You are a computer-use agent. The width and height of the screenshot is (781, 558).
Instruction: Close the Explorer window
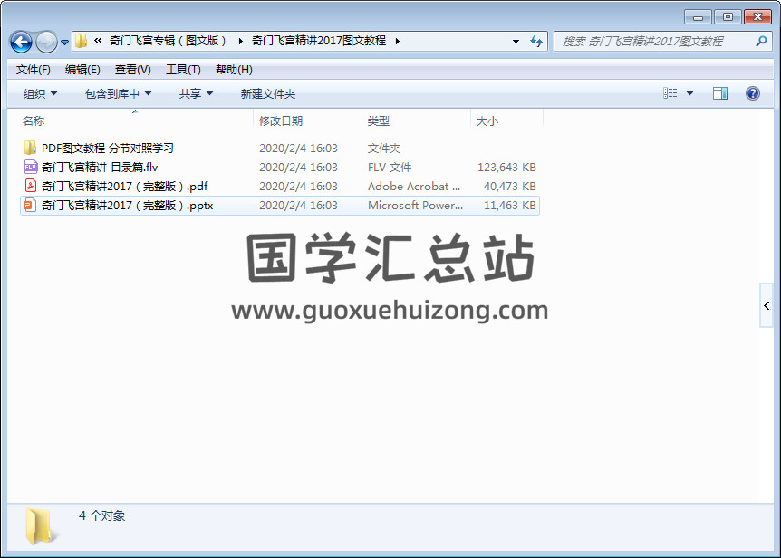pos(757,17)
